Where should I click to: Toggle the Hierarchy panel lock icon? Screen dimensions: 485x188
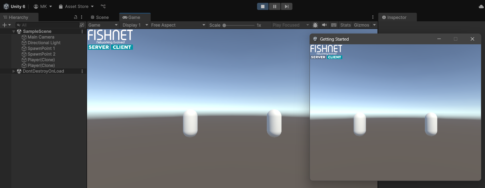(x=76, y=17)
